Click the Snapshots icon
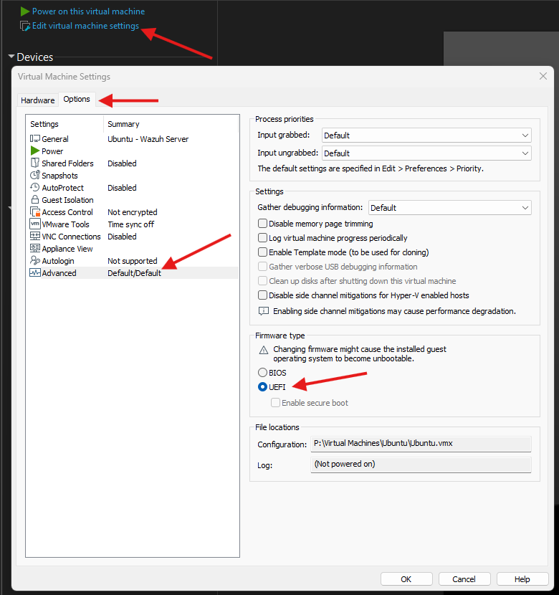Viewport: 559px width, 595px height. (x=35, y=176)
